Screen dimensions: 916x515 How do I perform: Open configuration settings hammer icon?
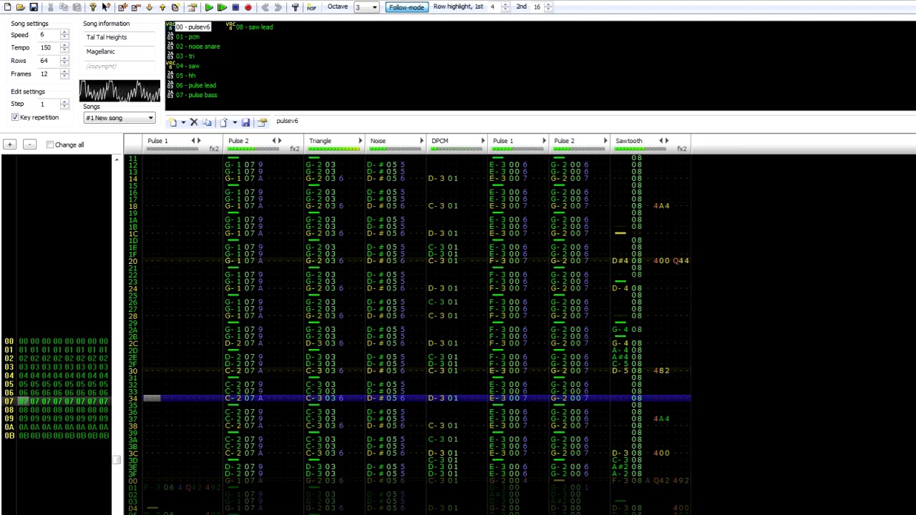[x=295, y=7]
